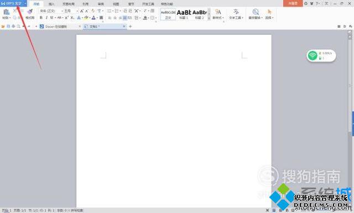This screenshot has height=213, width=354.
Task: Expand the font name dropdown
Action: [62, 11]
